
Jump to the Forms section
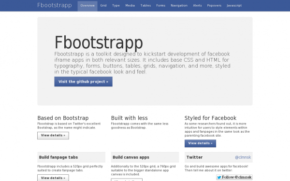coord(161,6)
